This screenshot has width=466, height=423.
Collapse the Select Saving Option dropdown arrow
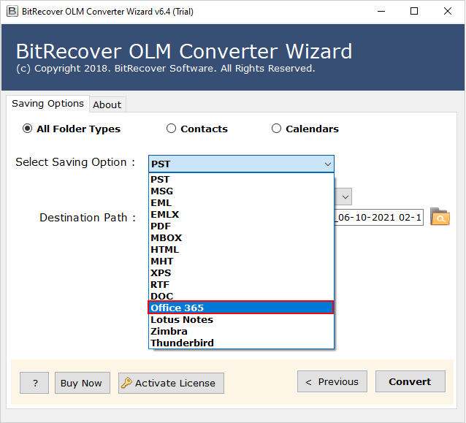pos(327,164)
